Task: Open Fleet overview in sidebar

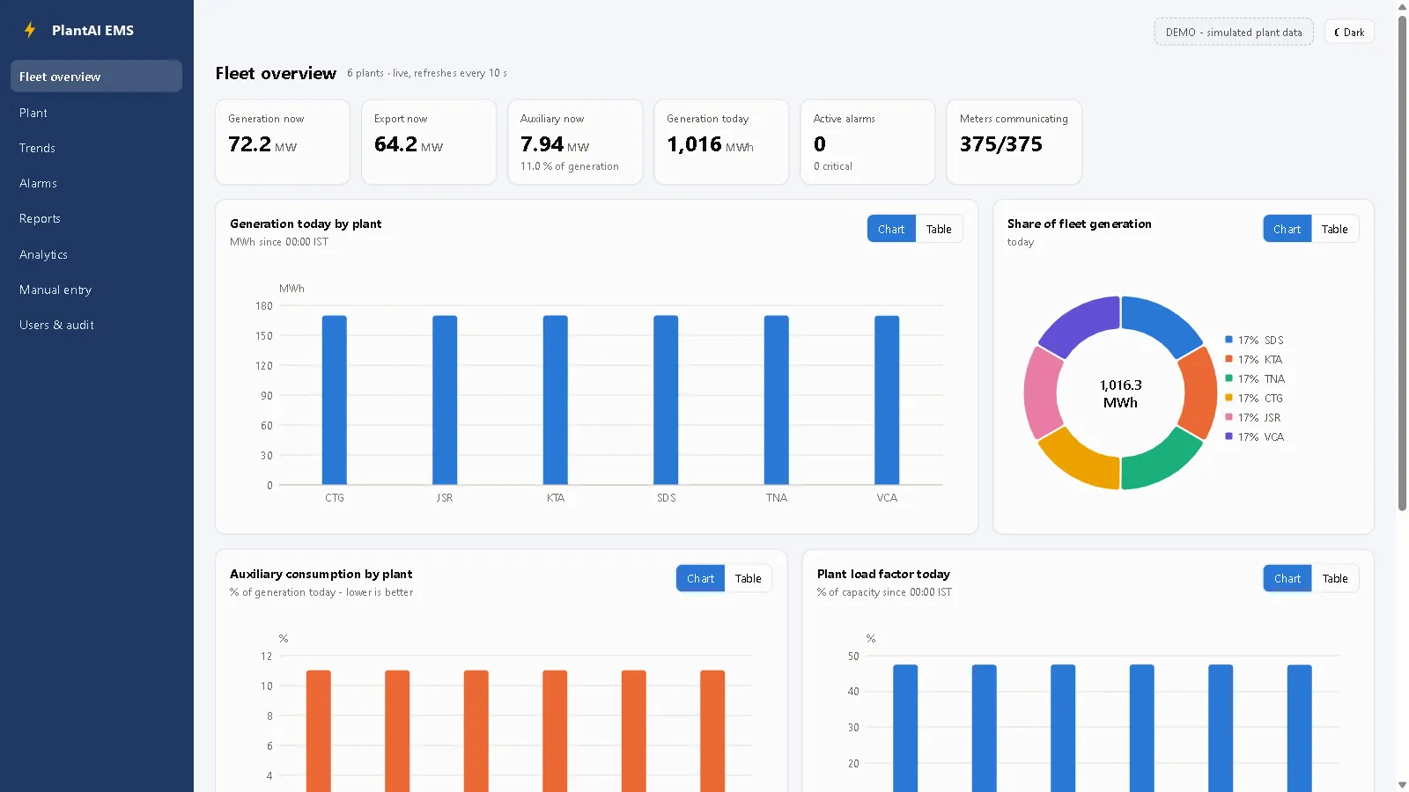Action: click(x=96, y=77)
